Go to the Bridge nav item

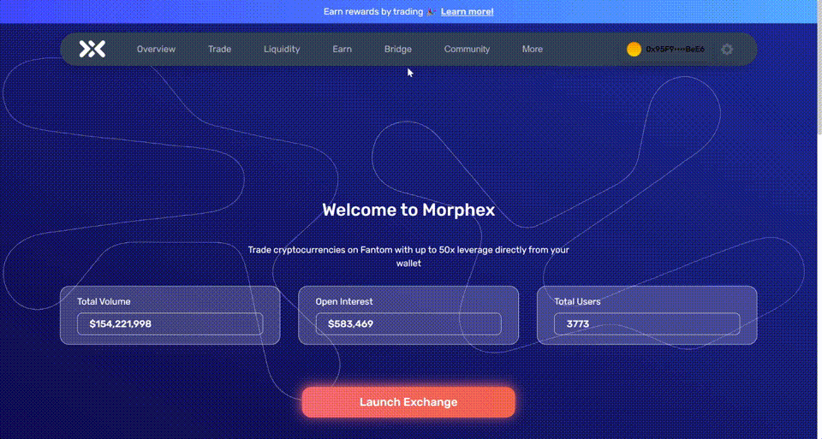click(x=398, y=50)
